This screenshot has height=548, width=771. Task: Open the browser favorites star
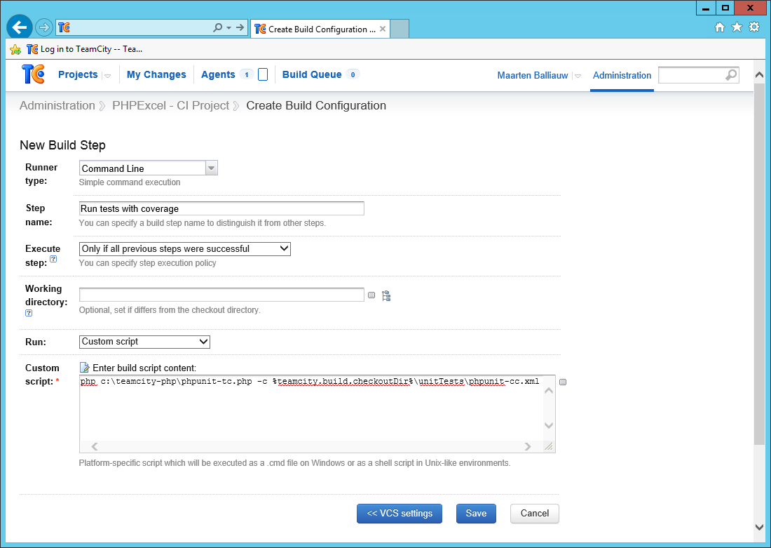(737, 27)
